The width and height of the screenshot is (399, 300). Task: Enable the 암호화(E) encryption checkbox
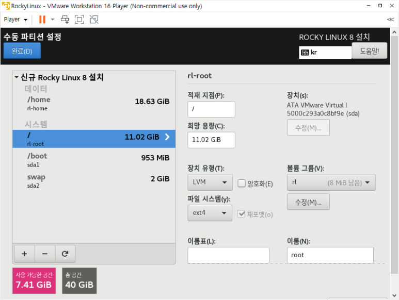pyautogui.click(x=242, y=184)
